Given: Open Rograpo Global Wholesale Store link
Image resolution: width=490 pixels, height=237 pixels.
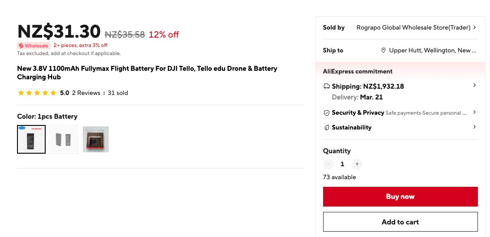Looking at the screenshot, I should point(413,27).
